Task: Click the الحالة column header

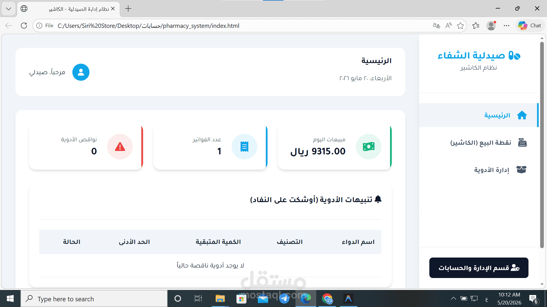Action: (72, 242)
